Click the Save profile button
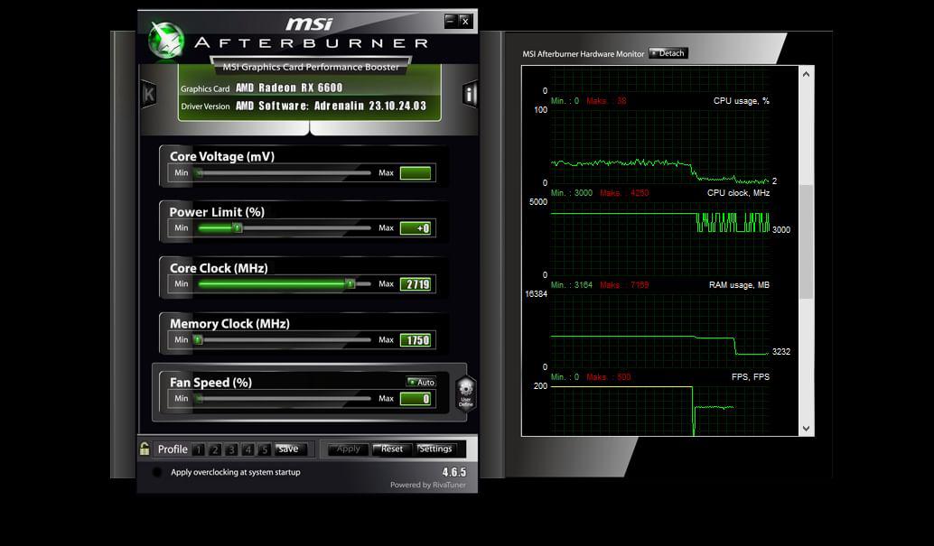Image resolution: width=934 pixels, height=546 pixels. (x=290, y=449)
